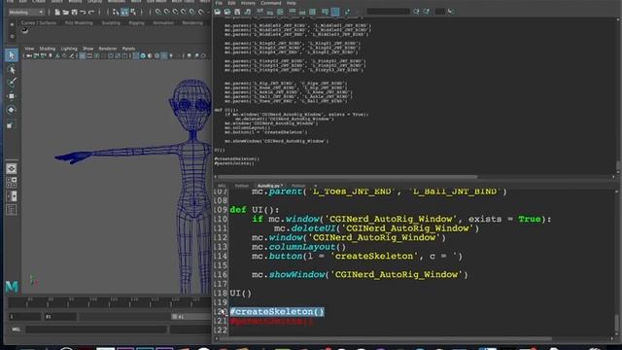Execute all script toolbar icon
Image resolution: width=622 pixels, height=350 pixels.
click(x=348, y=12)
